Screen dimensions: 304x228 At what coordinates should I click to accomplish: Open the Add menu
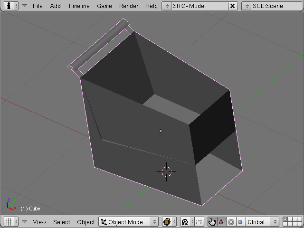pos(55,6)
